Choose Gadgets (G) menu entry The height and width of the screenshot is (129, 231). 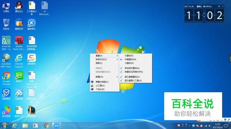tap(104, 86)
